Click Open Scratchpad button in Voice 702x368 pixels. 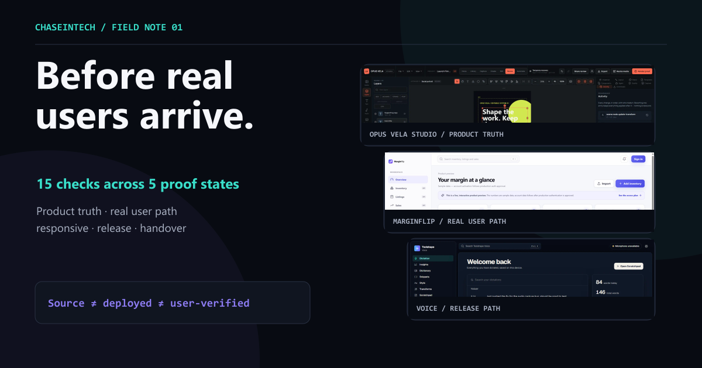coord(628,266)
